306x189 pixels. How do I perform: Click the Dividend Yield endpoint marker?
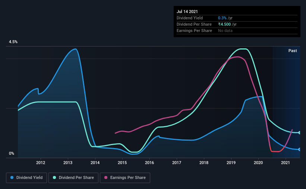[300, 150]
